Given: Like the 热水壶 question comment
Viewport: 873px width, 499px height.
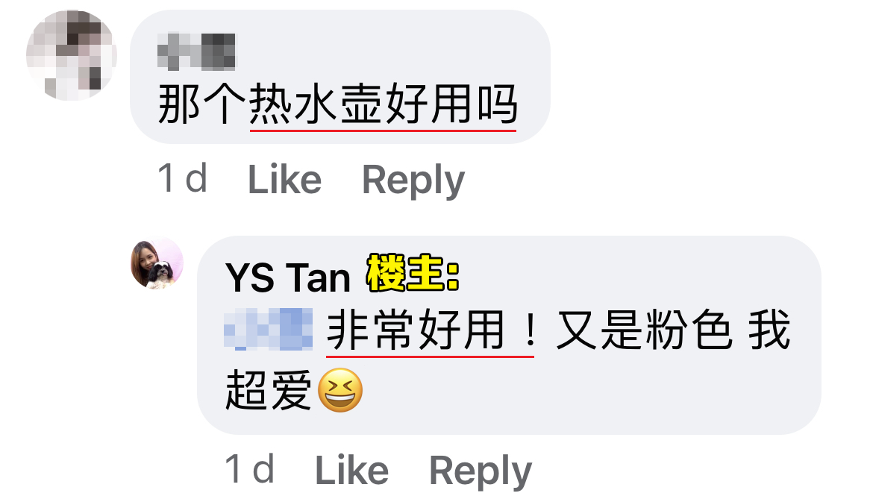Looking at the screenshot, I should tap(284, 180).
